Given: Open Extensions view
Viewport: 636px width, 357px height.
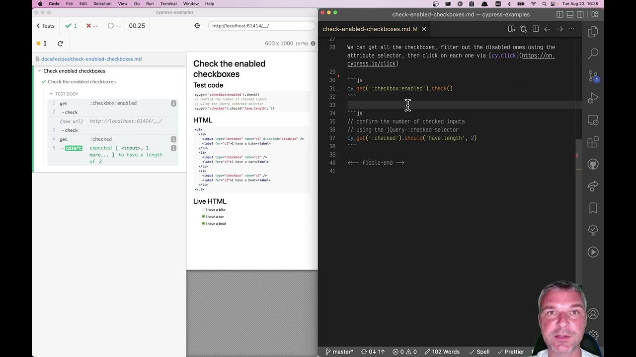Looking at the screenshot, I should (593, 143).
